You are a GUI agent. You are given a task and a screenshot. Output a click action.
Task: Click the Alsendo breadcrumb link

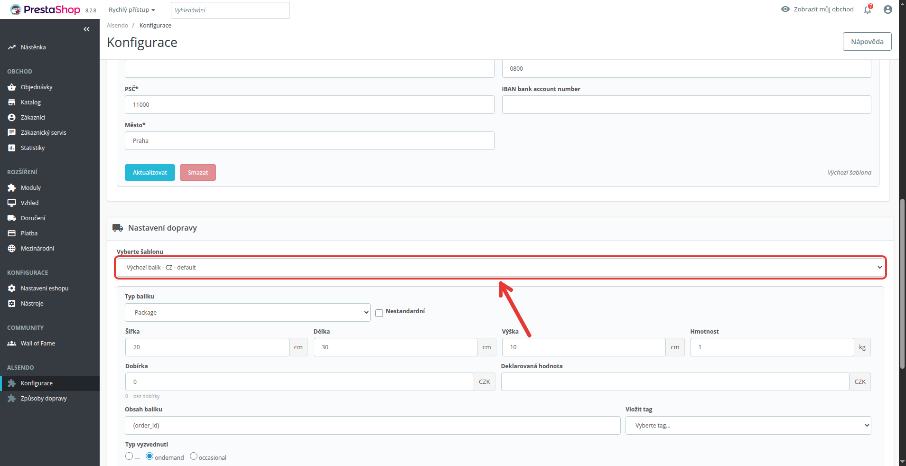pos(117,26)
